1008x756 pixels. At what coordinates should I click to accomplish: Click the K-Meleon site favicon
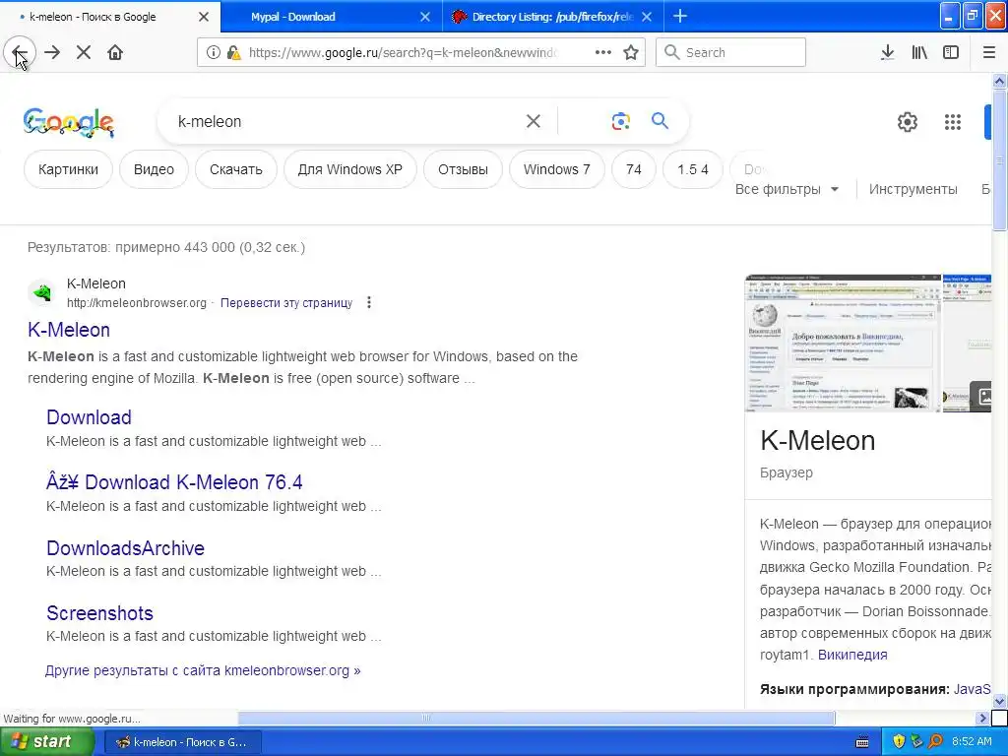coord(42,293)
